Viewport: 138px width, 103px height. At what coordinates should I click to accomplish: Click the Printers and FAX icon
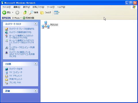pos(7,83)
